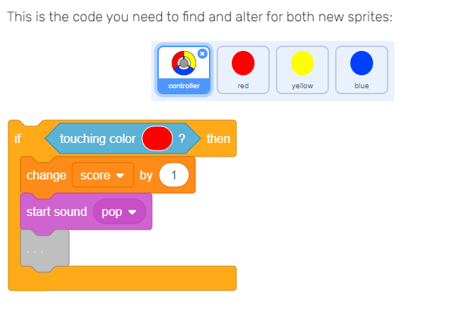This screenshot has height=314, width=462.
Task: Select the touching color block
Action: (x=122, y=138)
